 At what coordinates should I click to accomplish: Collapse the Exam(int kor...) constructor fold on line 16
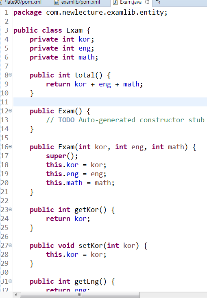11,146
